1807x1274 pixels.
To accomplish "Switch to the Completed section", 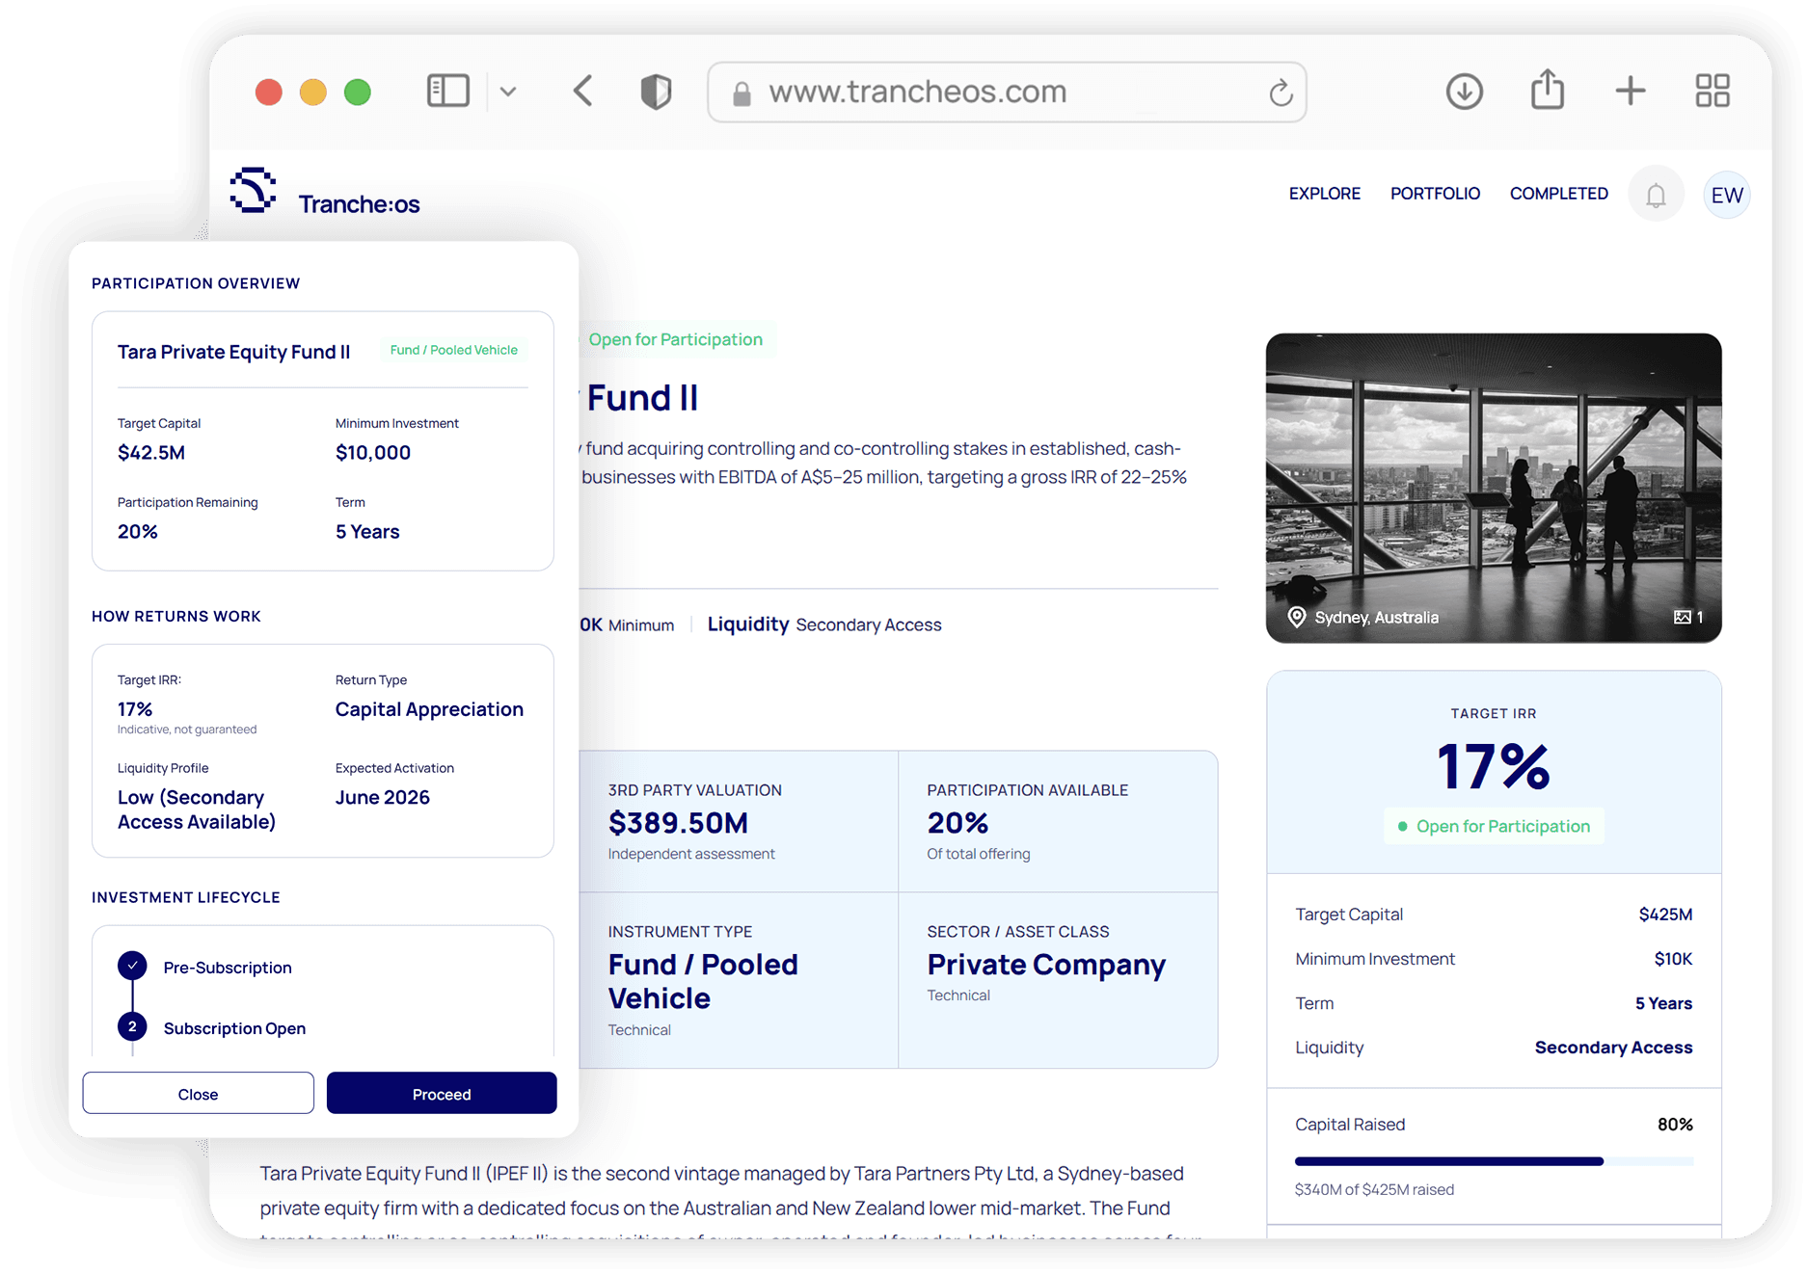I will click(1558, 194).
